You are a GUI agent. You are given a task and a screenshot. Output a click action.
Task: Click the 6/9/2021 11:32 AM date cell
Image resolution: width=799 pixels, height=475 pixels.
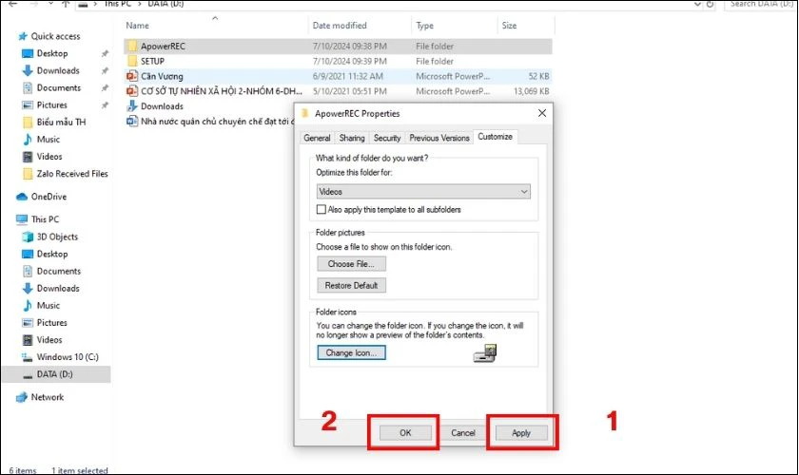point(347,76)
